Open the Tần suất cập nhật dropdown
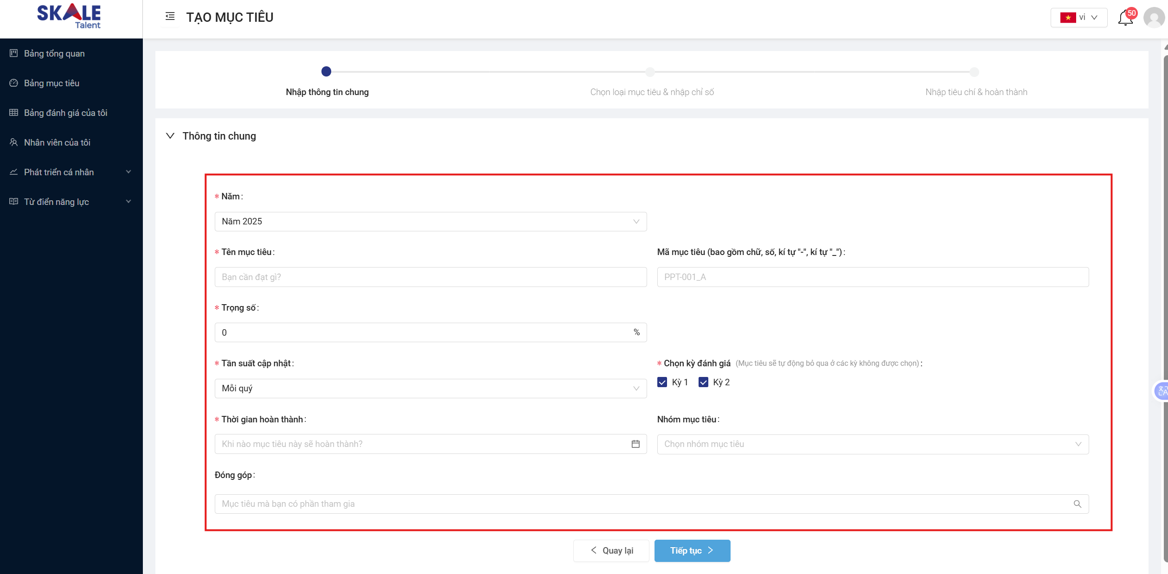This screenshot has height=574, width=1168. coord(430,389)
